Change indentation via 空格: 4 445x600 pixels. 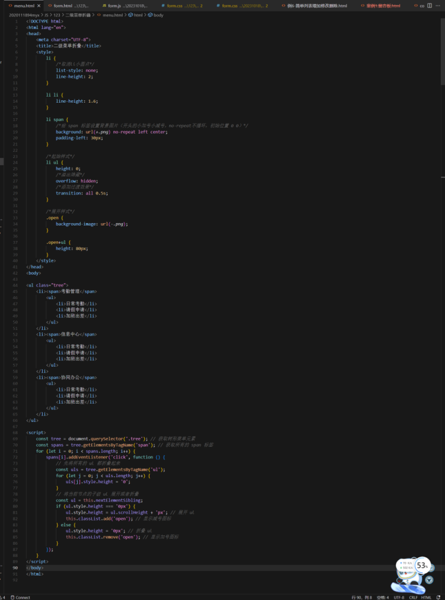coord(383,597)
